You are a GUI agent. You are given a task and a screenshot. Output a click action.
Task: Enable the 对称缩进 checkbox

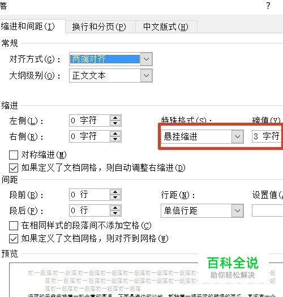point(14,155)
